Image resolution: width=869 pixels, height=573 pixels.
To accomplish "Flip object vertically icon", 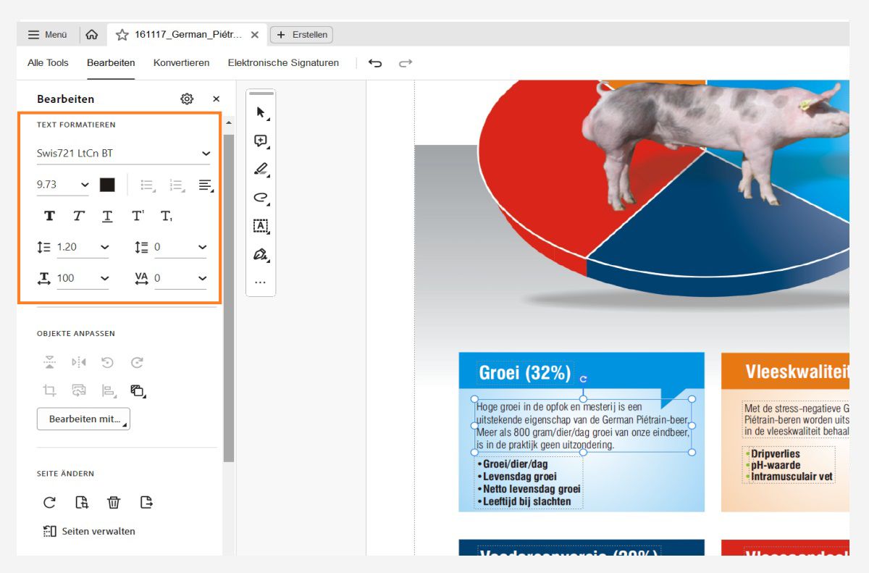I will pyautogui.click(x=49, y=362).
